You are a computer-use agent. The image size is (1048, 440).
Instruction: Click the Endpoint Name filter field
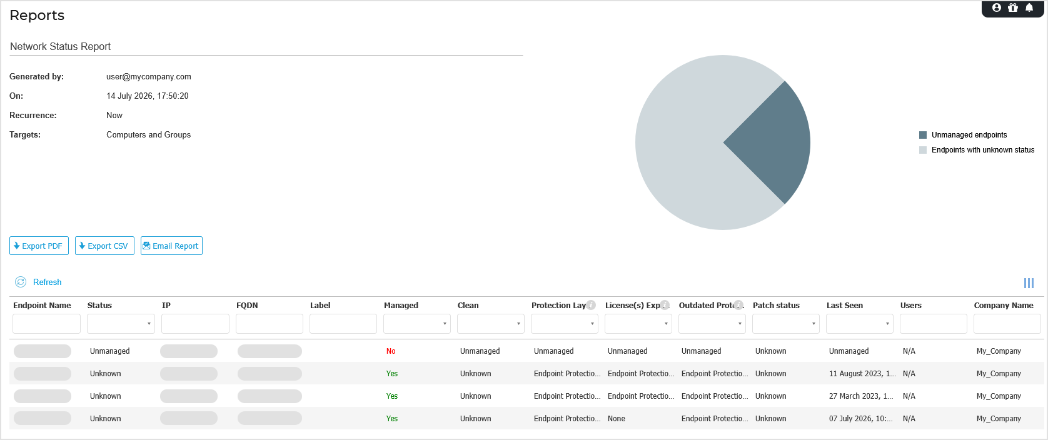[x=46, y=324]
